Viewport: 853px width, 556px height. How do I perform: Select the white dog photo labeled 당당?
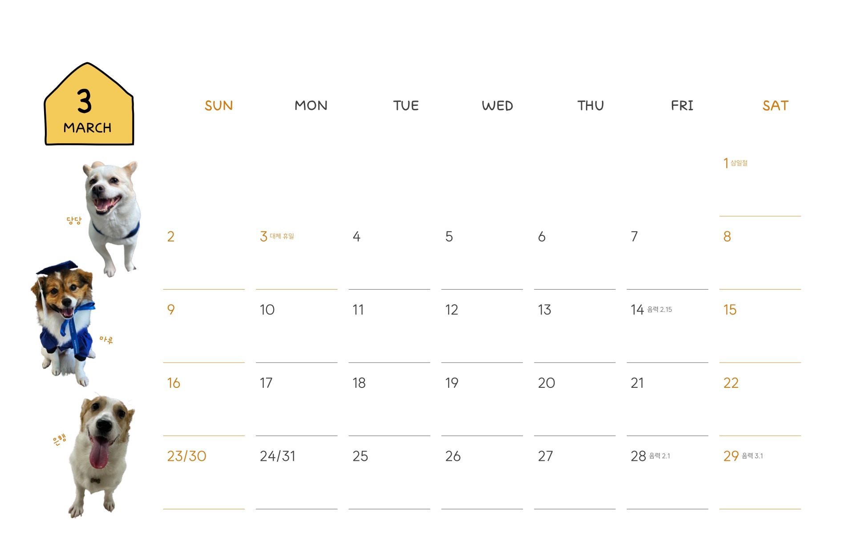click(112, 218)
